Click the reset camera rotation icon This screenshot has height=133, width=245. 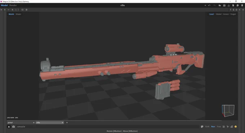tap(224, 126)
